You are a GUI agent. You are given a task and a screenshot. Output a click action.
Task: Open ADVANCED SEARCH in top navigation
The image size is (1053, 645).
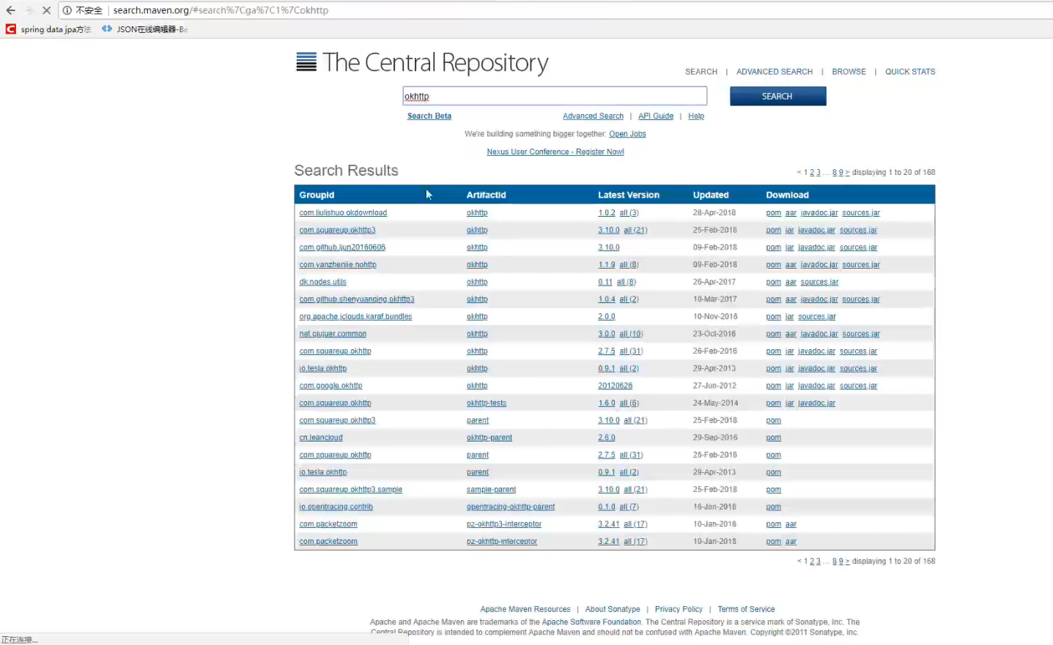tap(775, 72)
